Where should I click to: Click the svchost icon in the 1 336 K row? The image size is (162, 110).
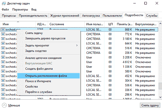coord(3,67)
